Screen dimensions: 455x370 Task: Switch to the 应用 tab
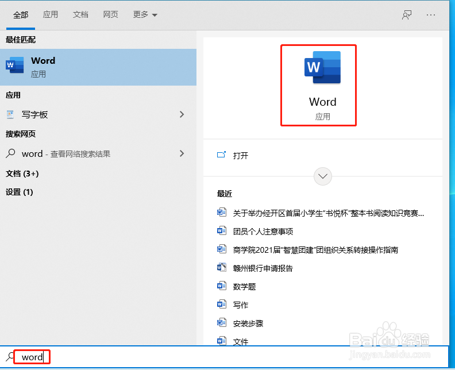51,14
